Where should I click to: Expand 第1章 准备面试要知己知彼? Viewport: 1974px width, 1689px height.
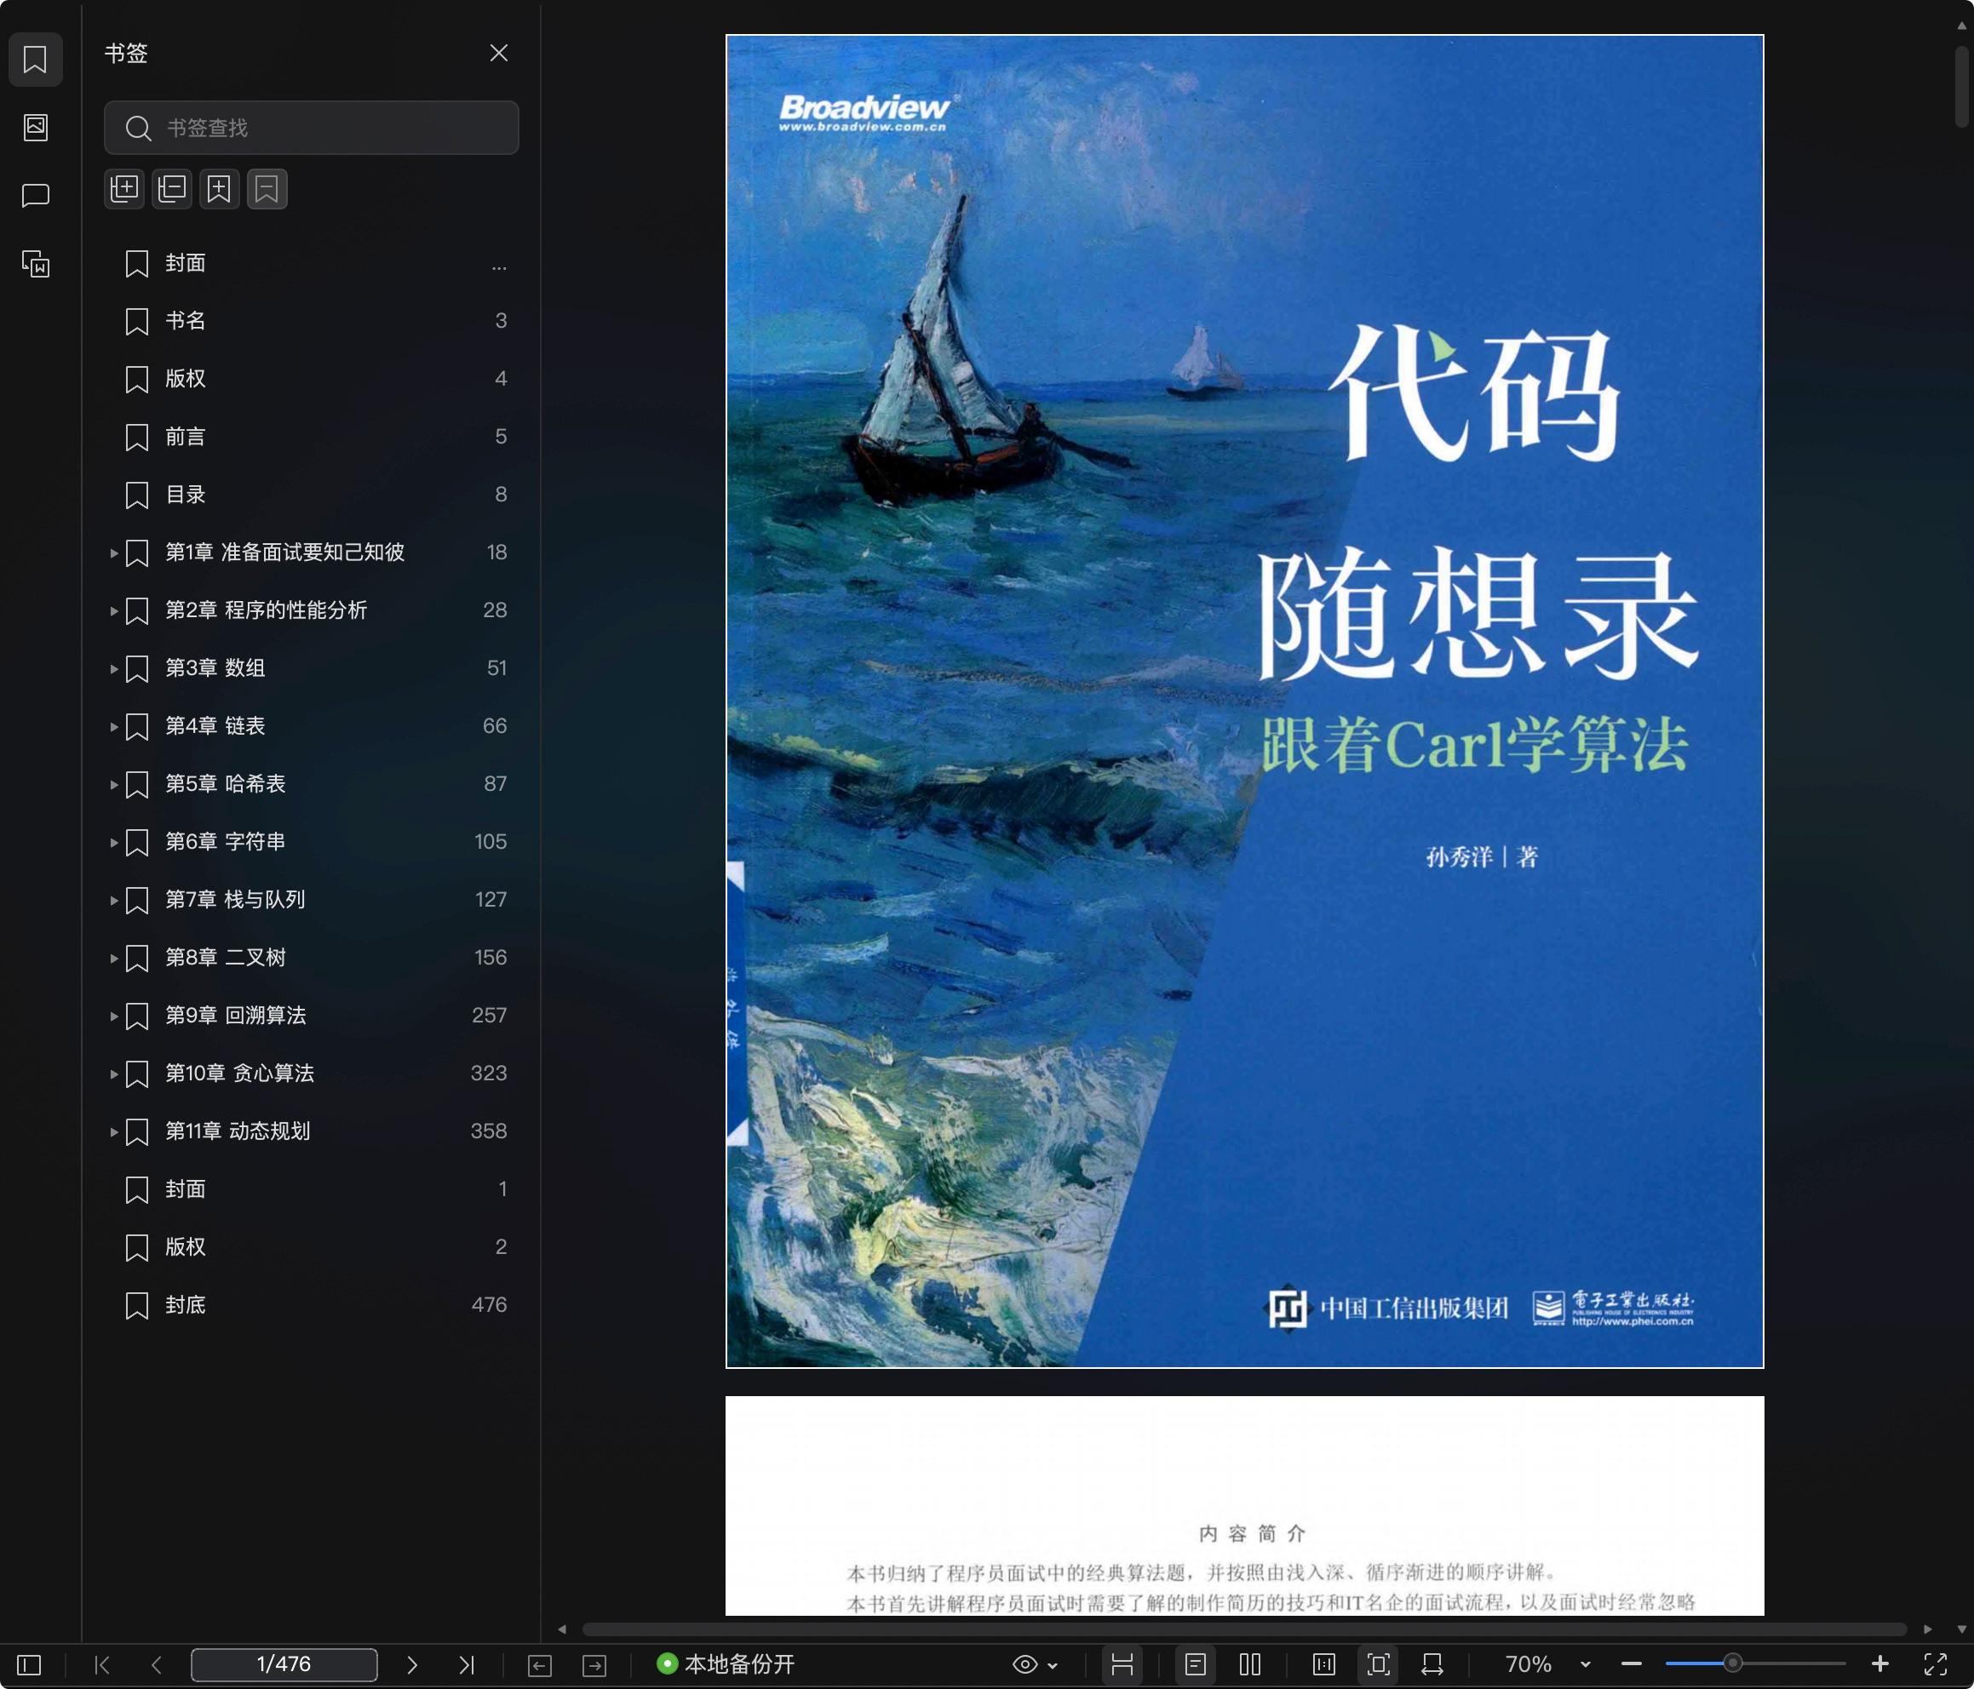pos(113,553)
